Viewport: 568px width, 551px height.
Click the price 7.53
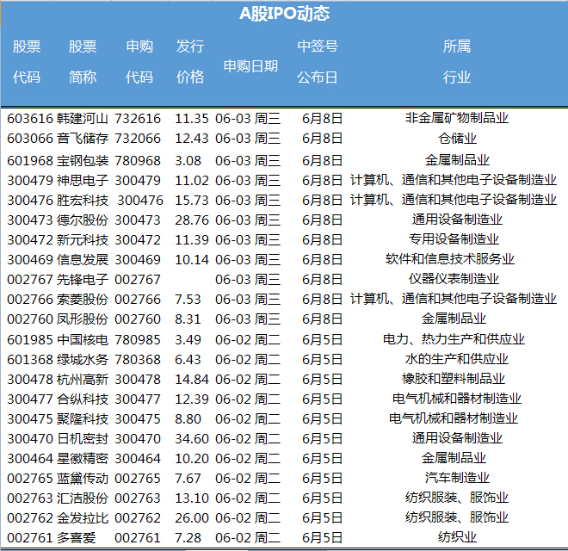tap(188, 300)
